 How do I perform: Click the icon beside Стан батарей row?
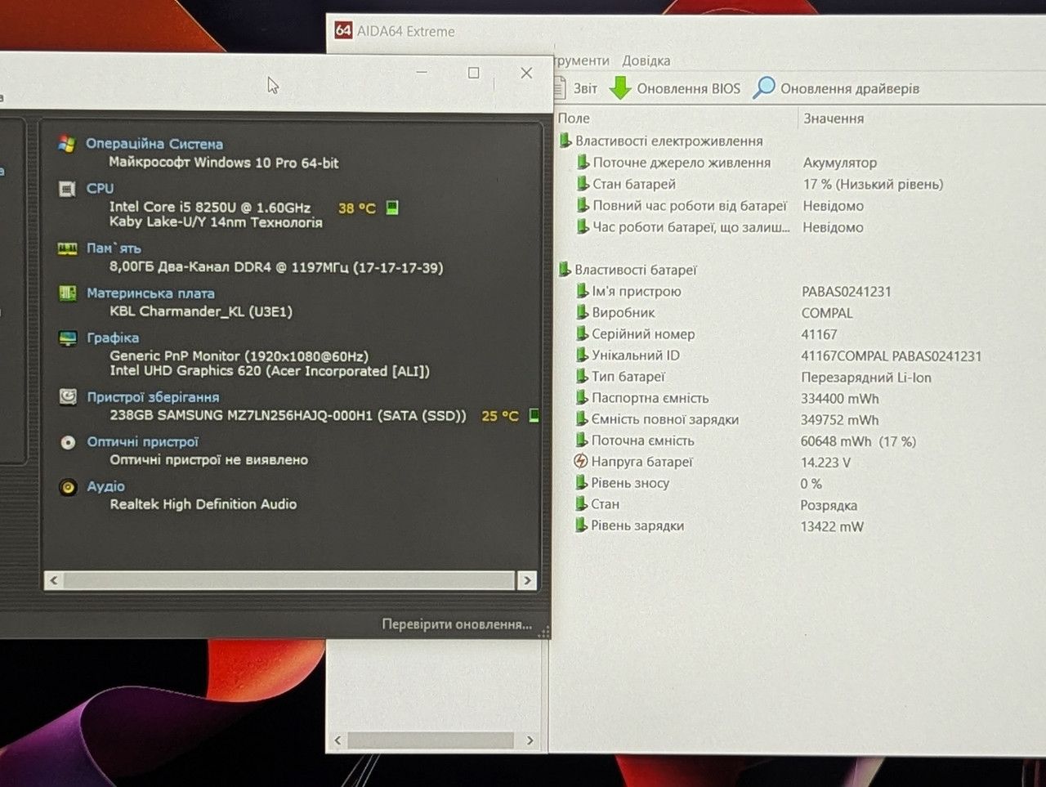click(x=583, y=183)
